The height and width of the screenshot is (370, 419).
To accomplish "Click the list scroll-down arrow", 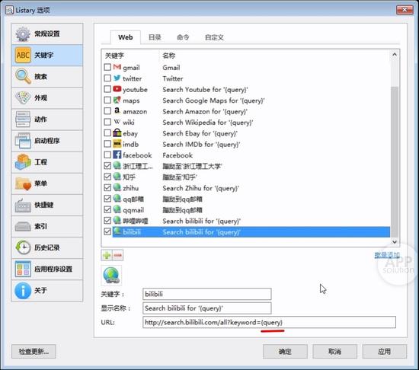I will (x=395, y=241).
